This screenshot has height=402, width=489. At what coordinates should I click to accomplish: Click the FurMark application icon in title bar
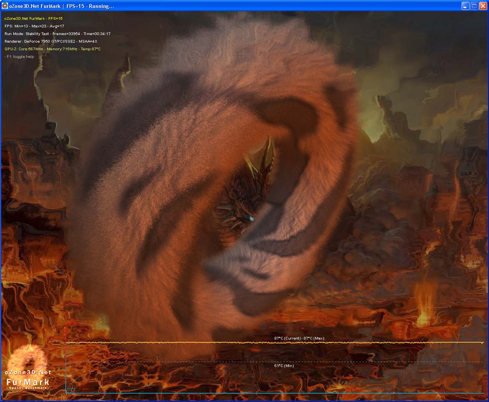5,6
